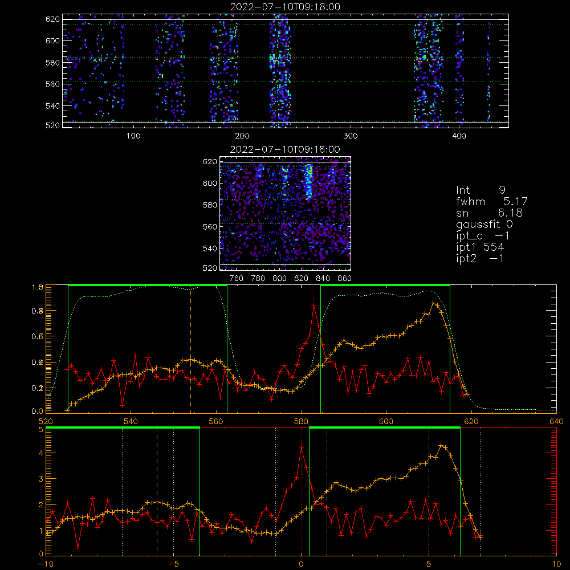Image resolution: width=570 pixels, height=570 pixels.
Task: Click x-axis label 10 on the bottom plot
Action: [x=556, y=564]
